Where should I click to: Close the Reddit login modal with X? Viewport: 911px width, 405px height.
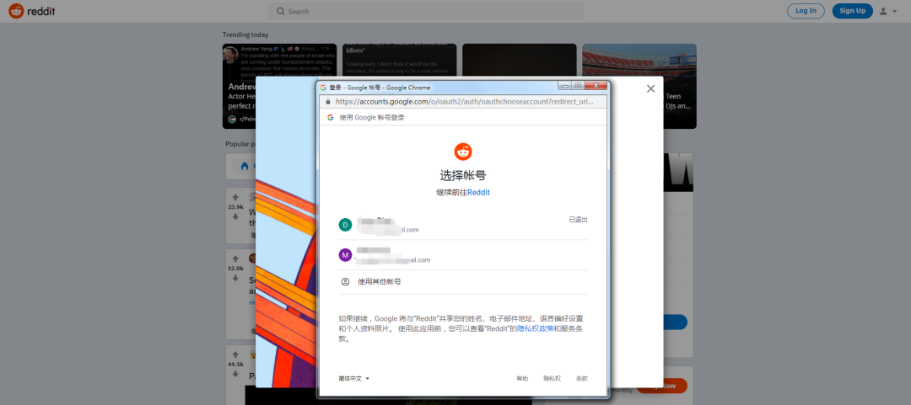click(x=650, y=88)
